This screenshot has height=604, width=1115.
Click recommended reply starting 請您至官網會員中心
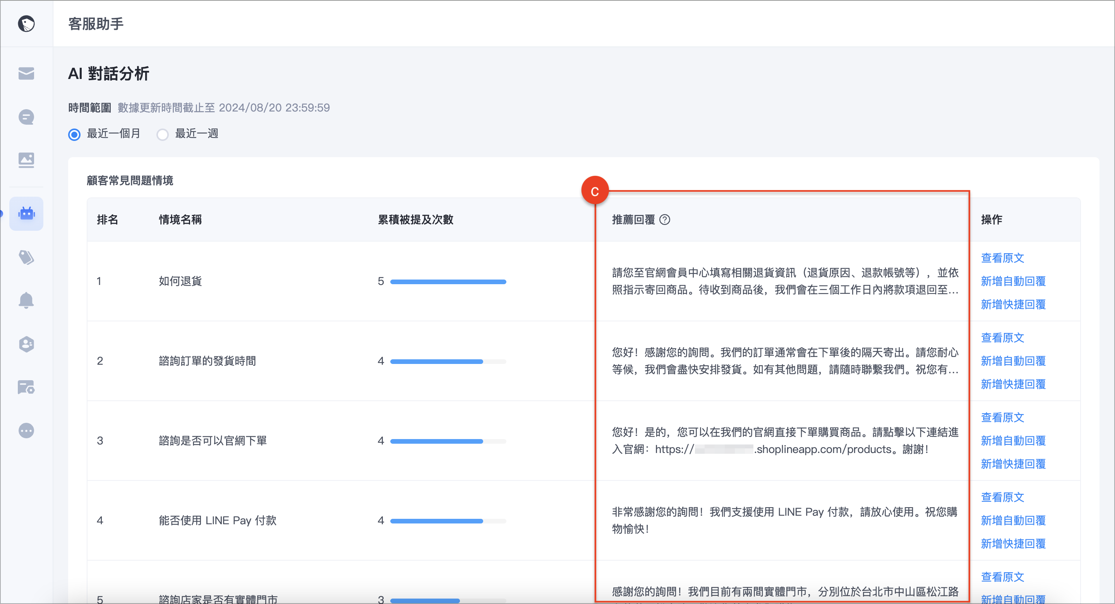click(x=785, y=281)
